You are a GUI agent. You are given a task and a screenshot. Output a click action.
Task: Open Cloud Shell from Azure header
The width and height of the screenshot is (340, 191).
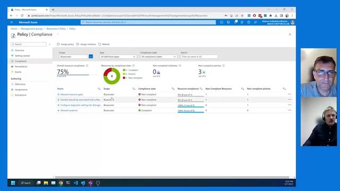tap(222, 22)
